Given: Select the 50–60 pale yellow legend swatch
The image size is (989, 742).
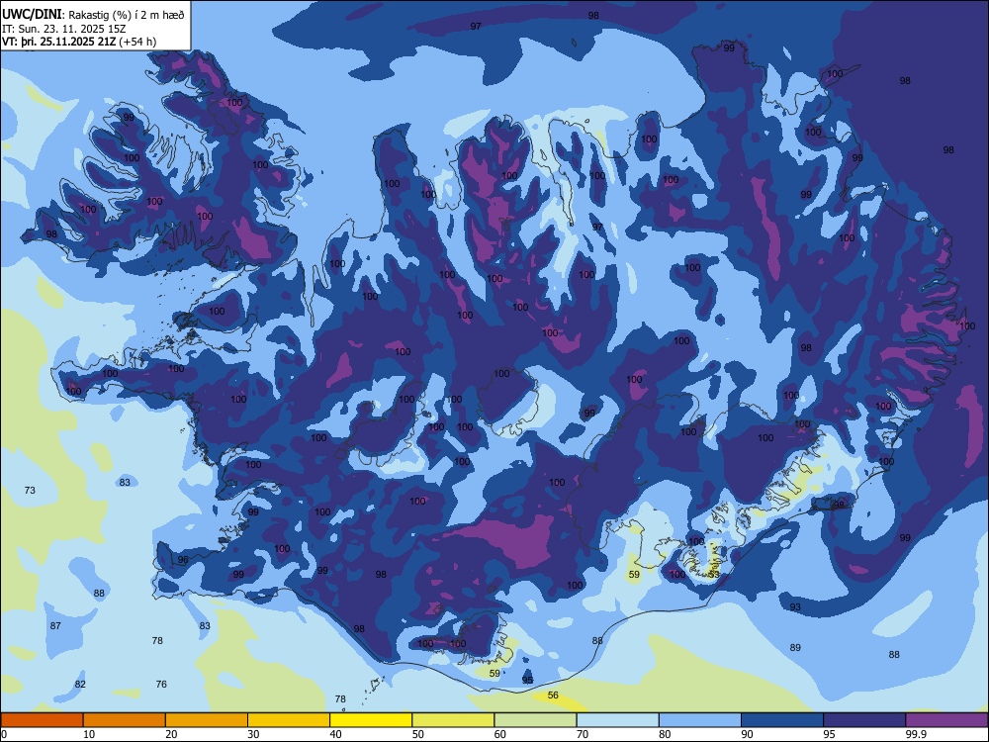Looking at the screenshot, I should coord(453,720).
